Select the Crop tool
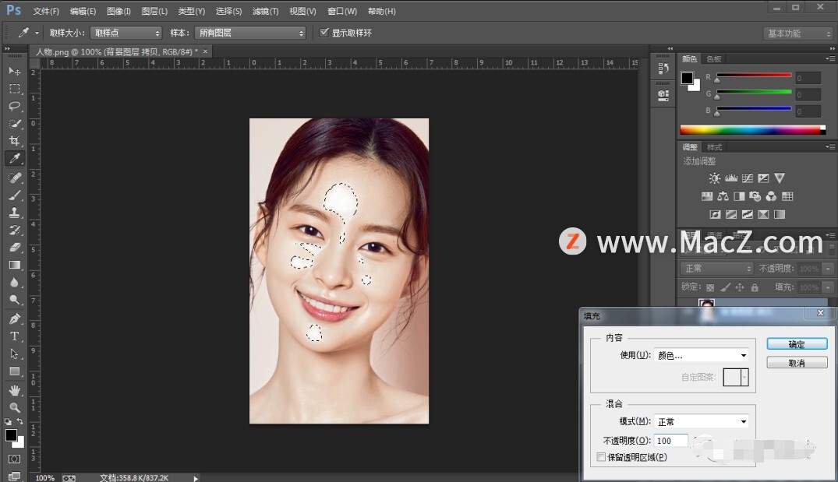Screen dimensions: 838x482 [x=15, y=141]
